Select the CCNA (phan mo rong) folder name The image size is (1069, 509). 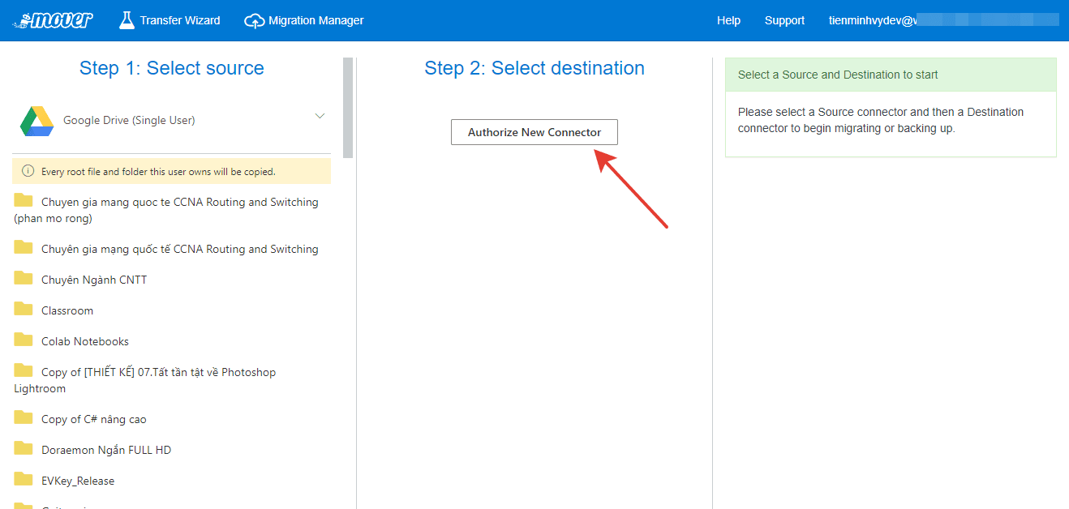[166, 210]
